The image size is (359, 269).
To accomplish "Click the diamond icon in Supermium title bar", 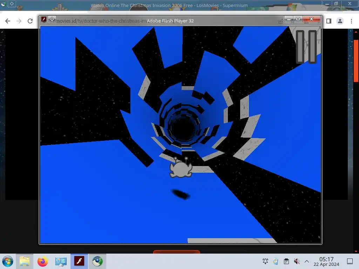I will point(12,4).
